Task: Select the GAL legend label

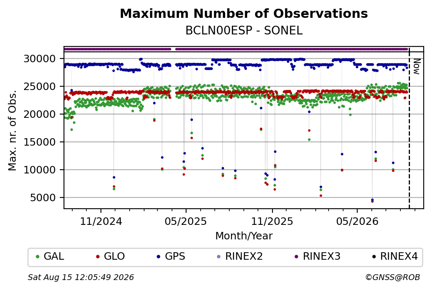Action: 54,256
